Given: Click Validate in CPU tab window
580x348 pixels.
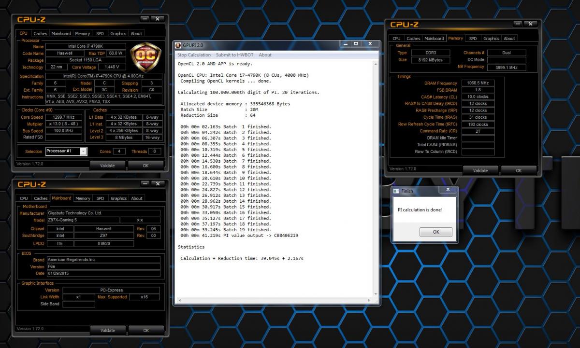Looking at the screenshot, I should tap(107, 166).
